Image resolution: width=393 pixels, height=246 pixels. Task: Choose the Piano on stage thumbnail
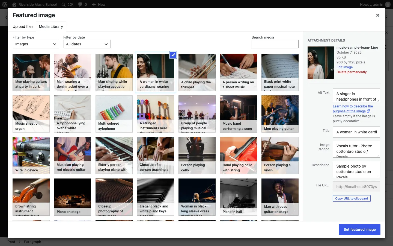(73, 197)
